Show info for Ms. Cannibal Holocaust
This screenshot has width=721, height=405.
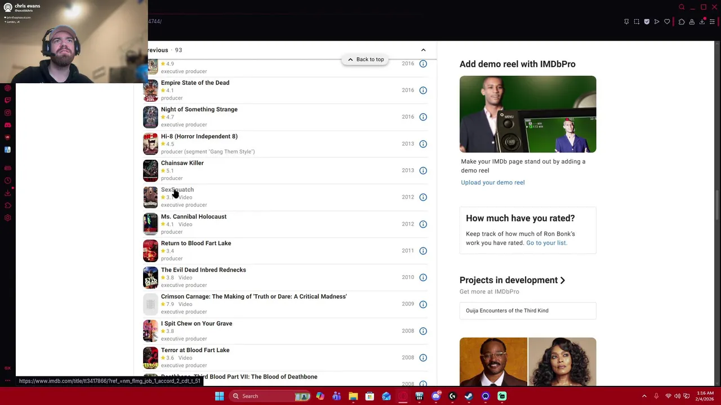pos(423,224)
